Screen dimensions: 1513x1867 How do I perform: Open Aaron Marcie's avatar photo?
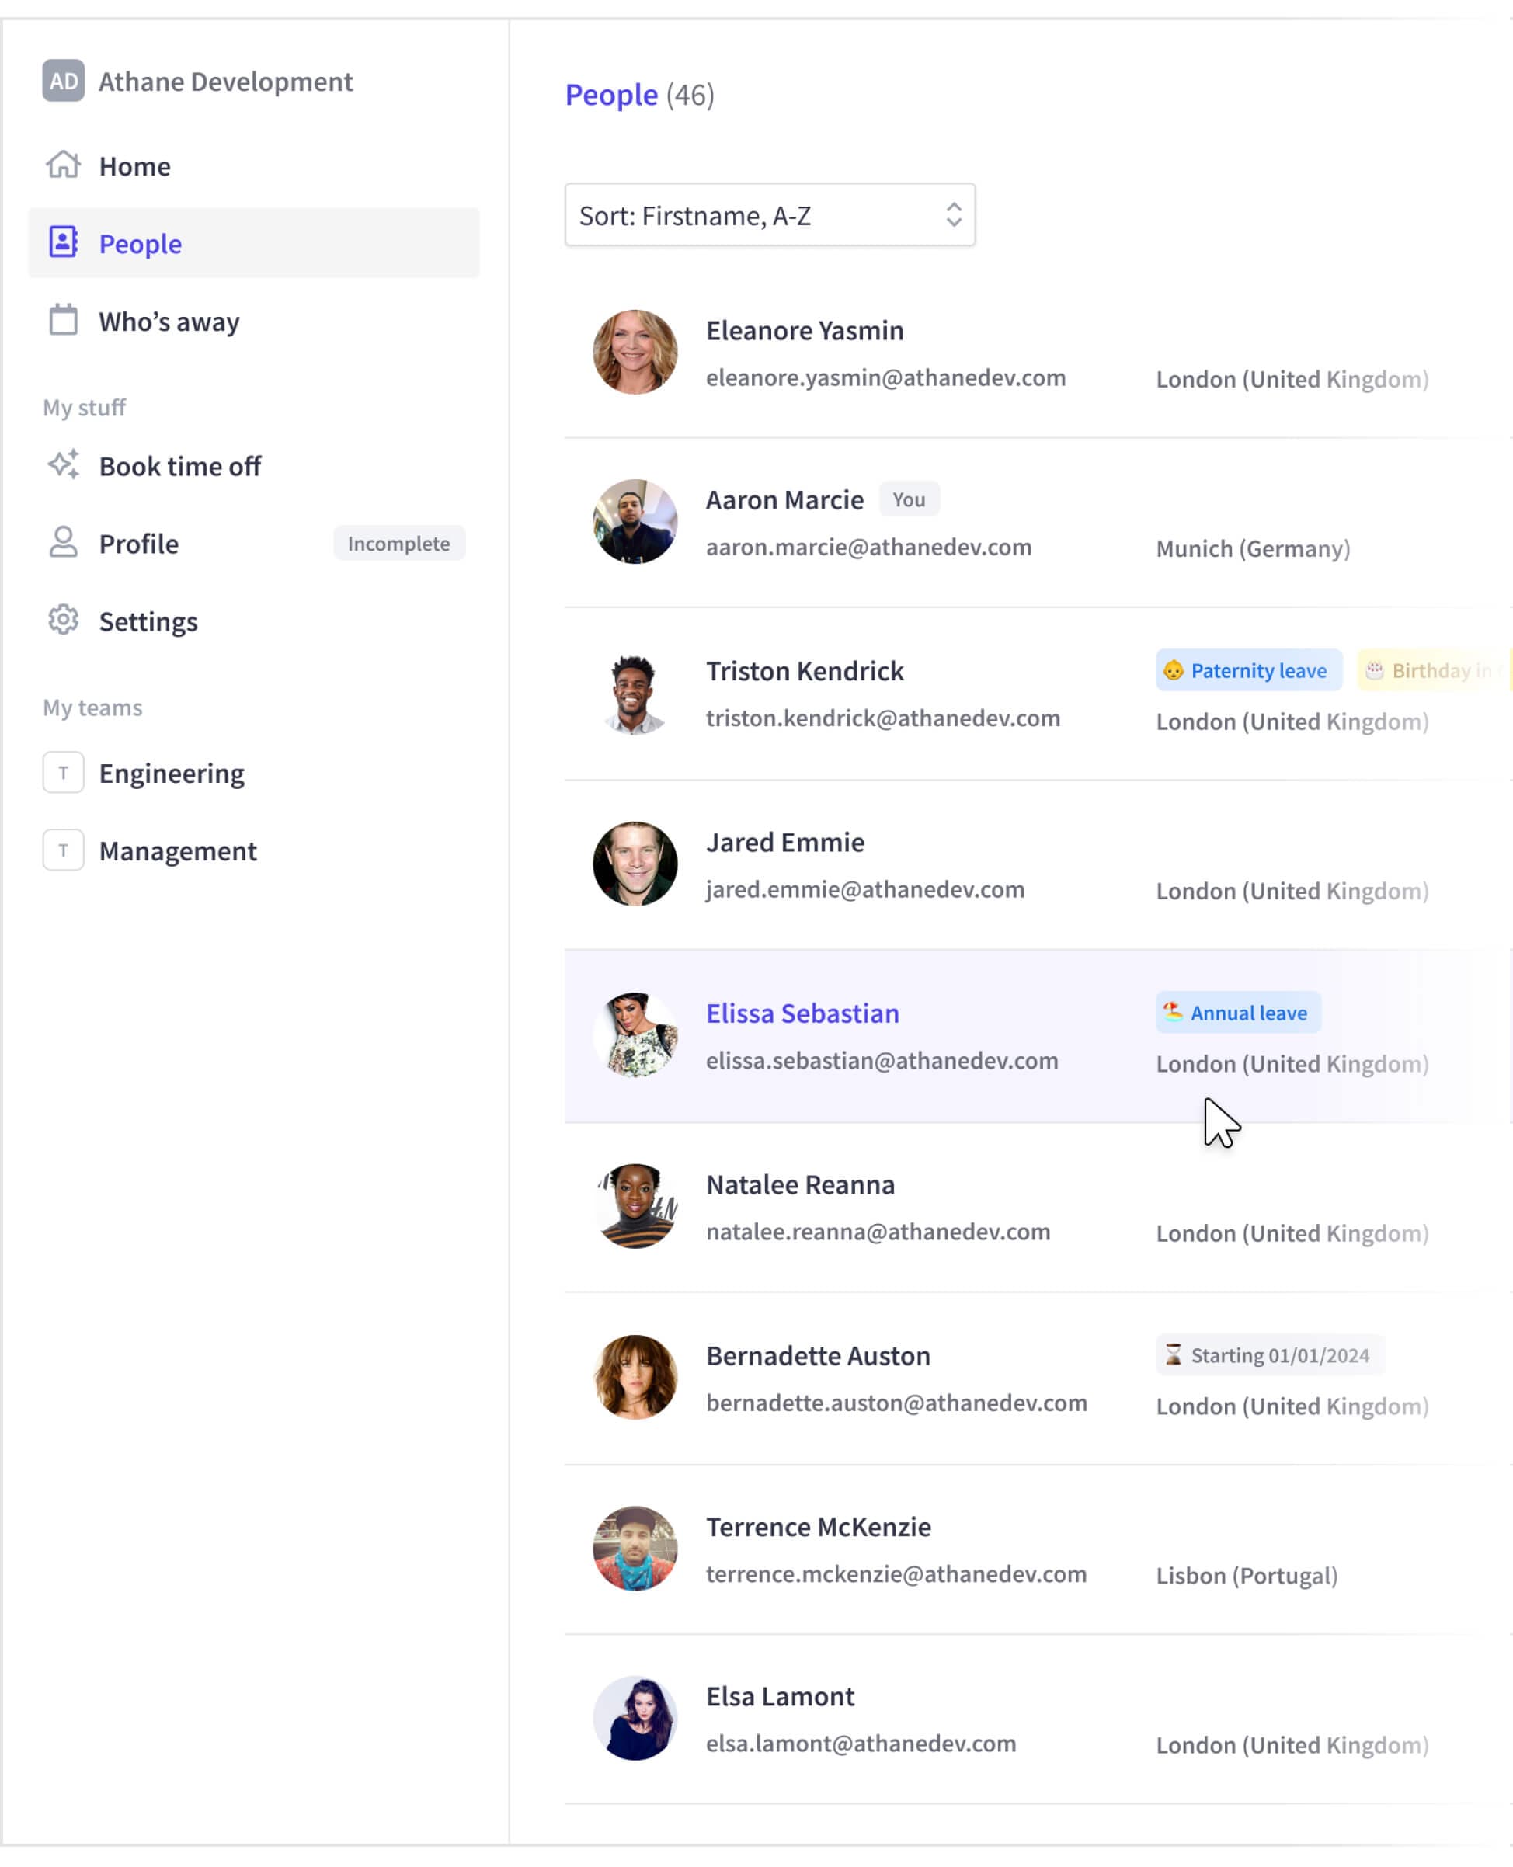[x=635, y=521]
